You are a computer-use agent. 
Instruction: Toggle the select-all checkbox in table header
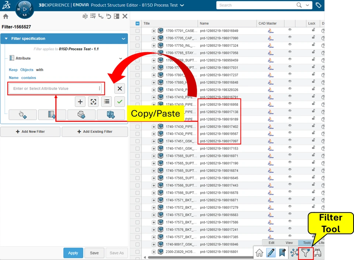138,24
